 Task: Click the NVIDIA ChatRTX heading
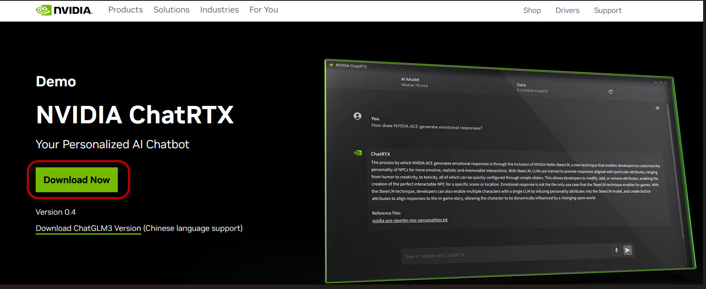(135, 115)
